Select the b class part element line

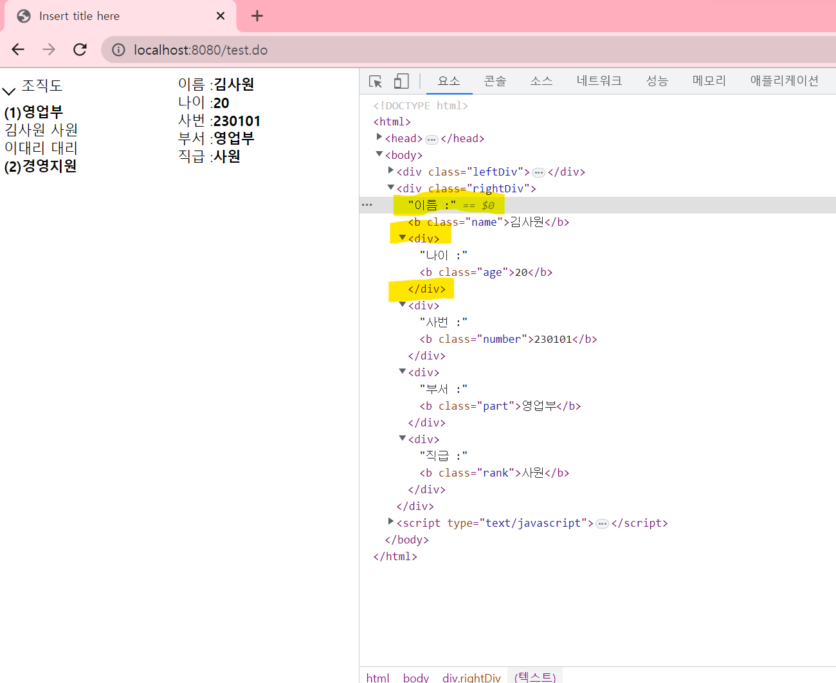500,406
